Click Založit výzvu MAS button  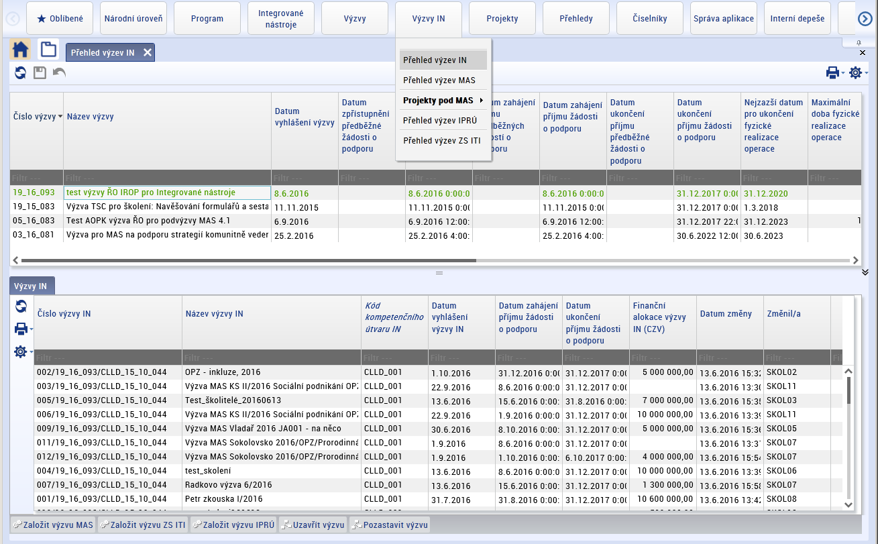[53, 525]
